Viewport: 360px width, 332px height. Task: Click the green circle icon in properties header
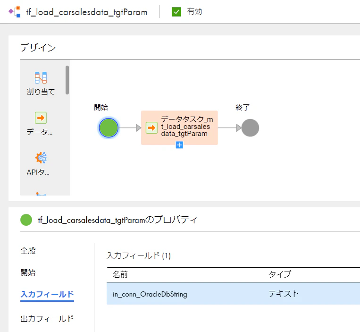26,220
